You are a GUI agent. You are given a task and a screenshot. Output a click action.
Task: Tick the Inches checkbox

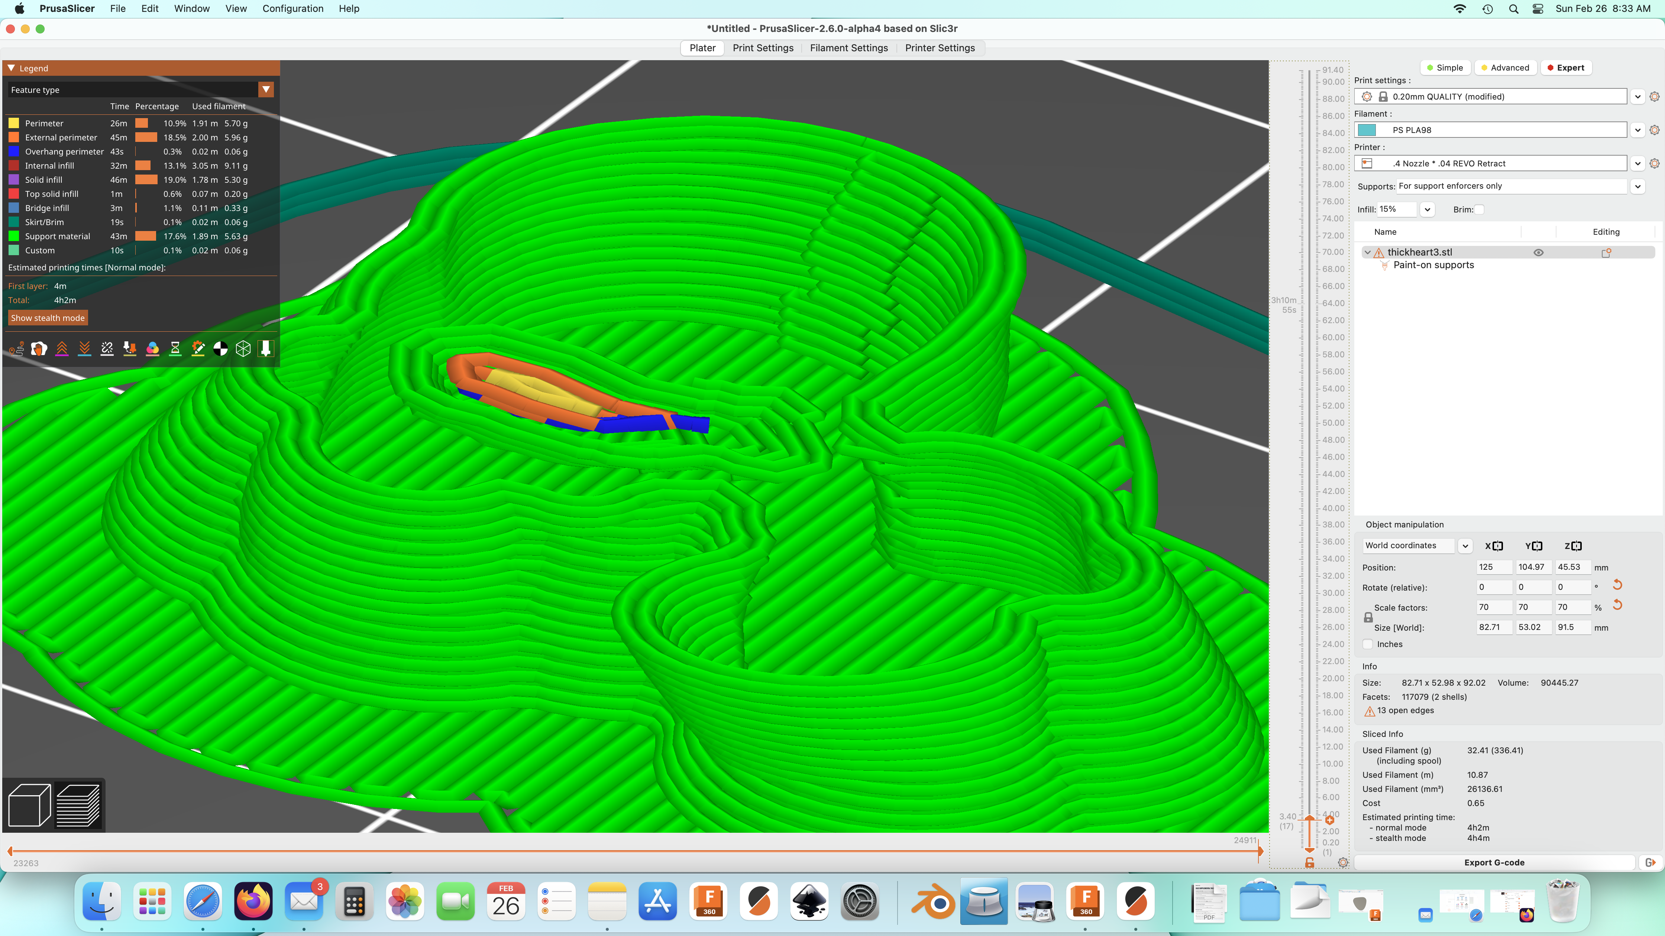1368,644
